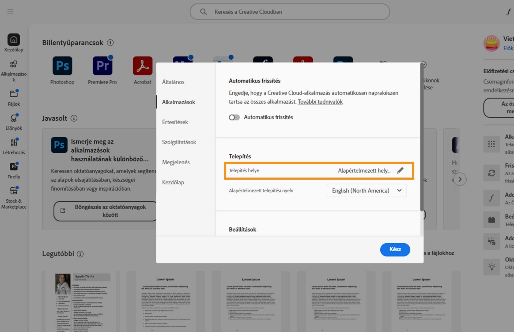Click info icon next to Billentyűparancsok

(x=110, y=43)
